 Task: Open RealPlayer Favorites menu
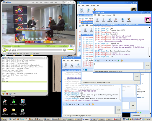(x=46, y=2)
